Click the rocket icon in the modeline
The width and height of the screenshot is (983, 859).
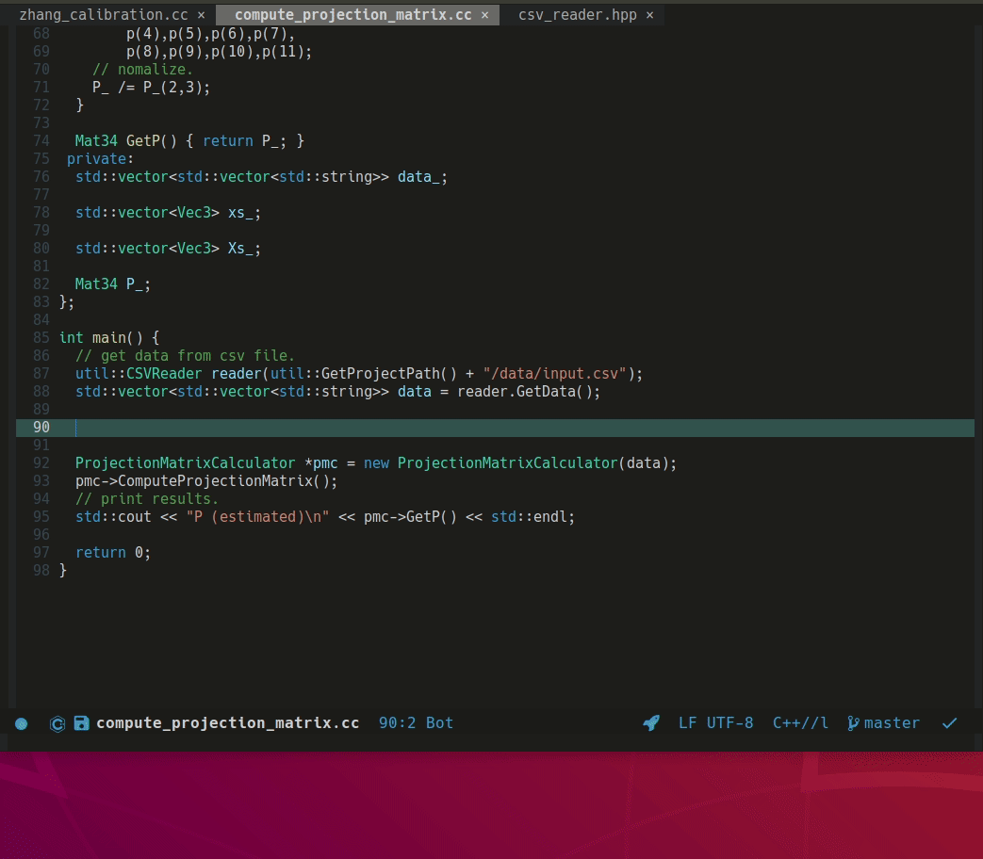tap(651, 723)
